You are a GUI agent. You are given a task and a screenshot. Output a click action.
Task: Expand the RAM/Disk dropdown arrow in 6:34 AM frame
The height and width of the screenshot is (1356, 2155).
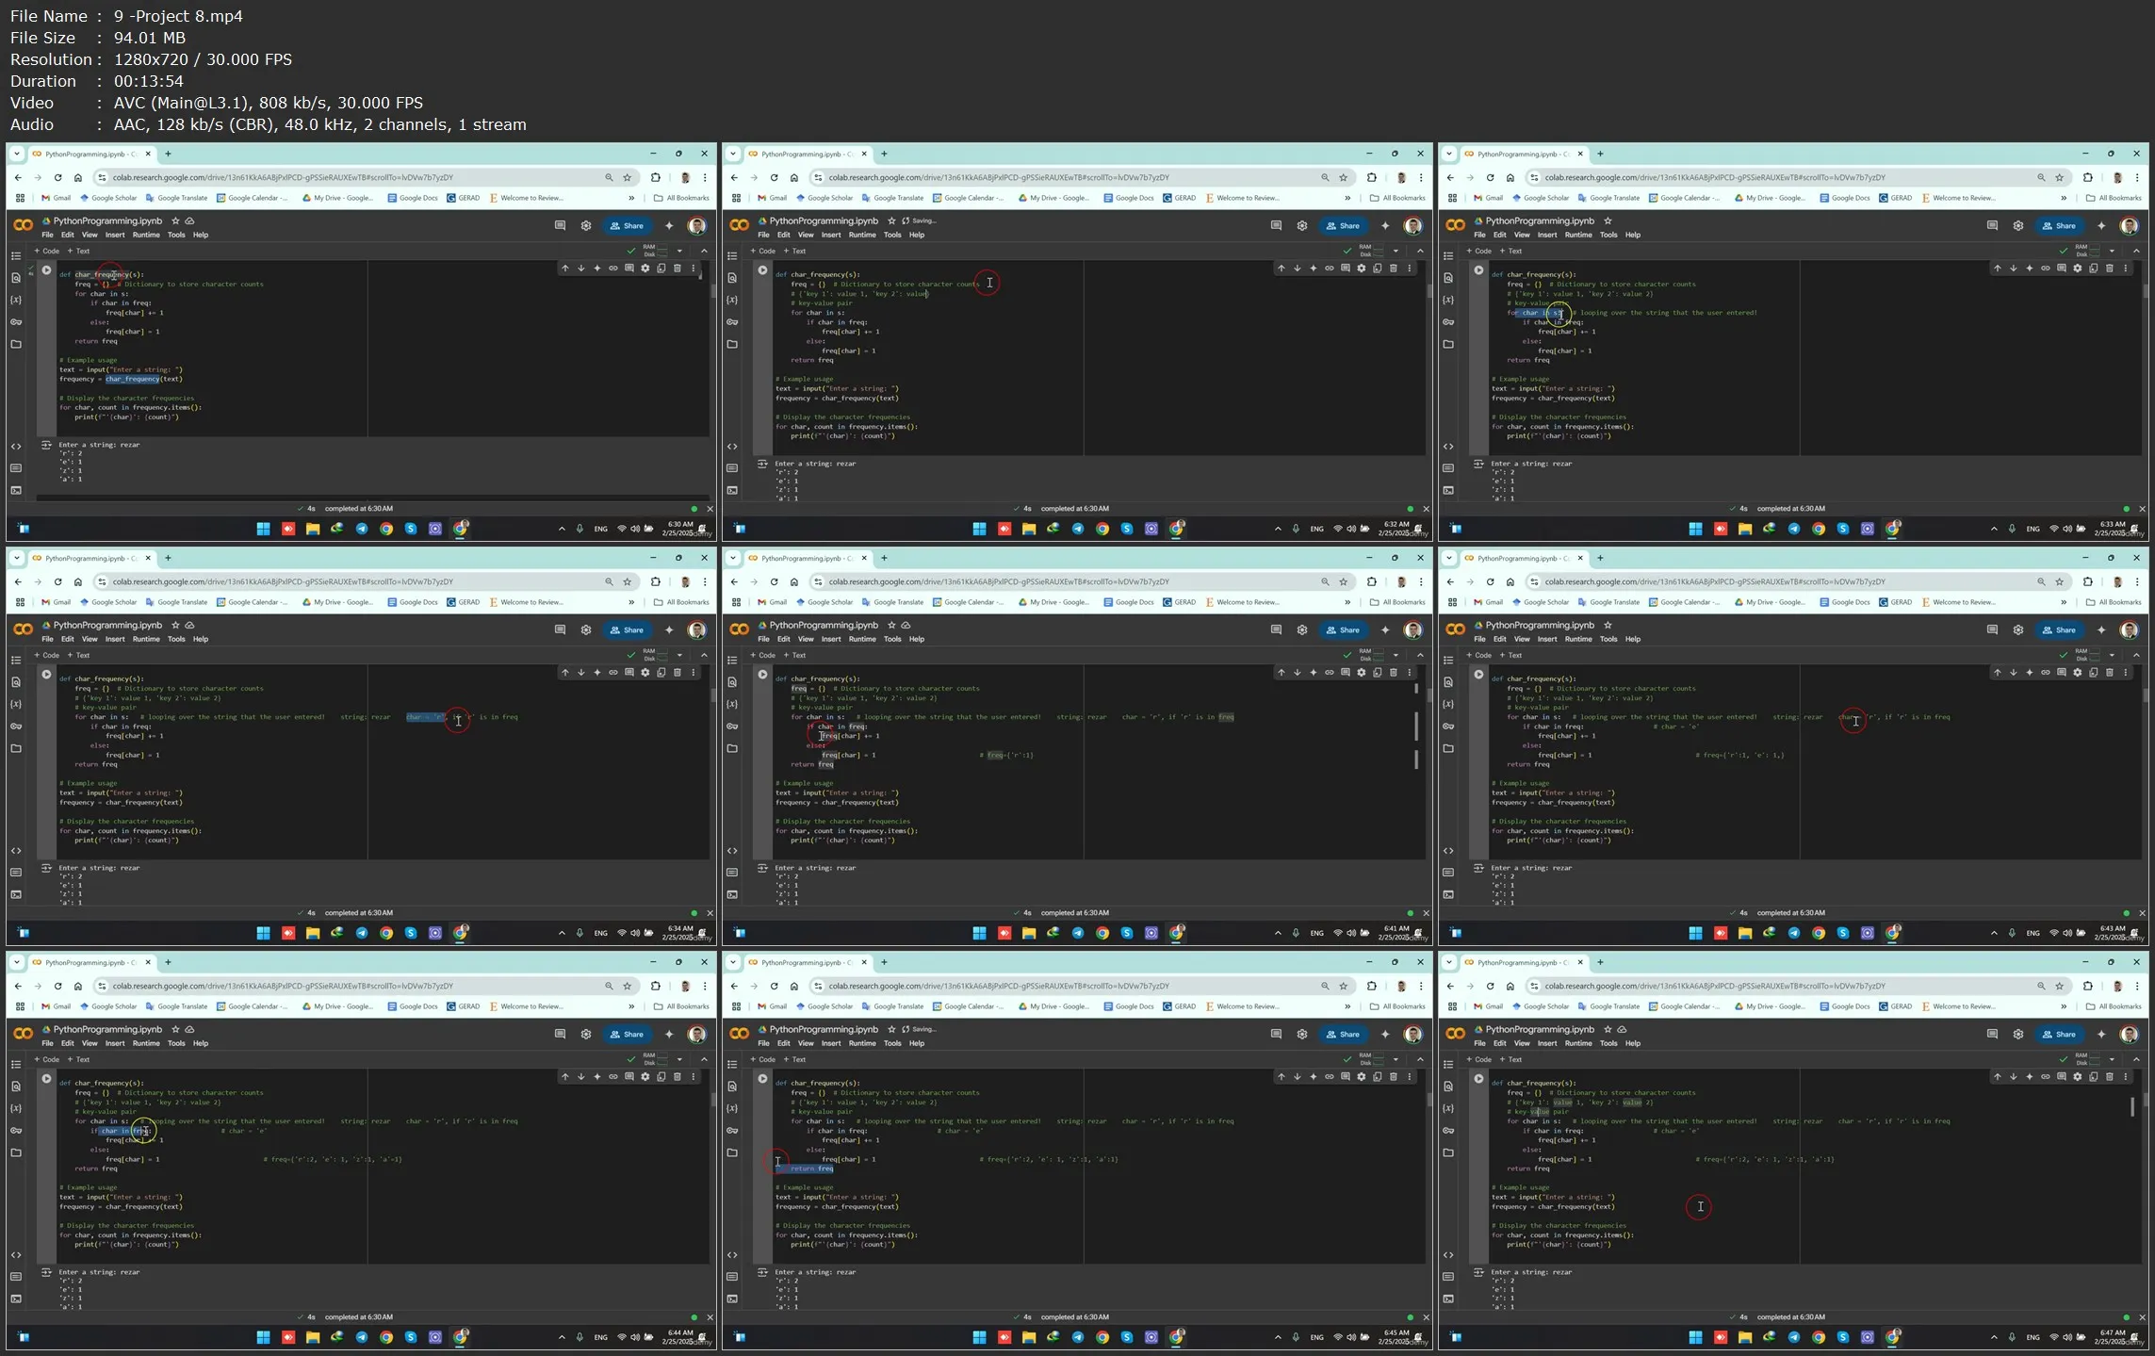pos(679,655)
